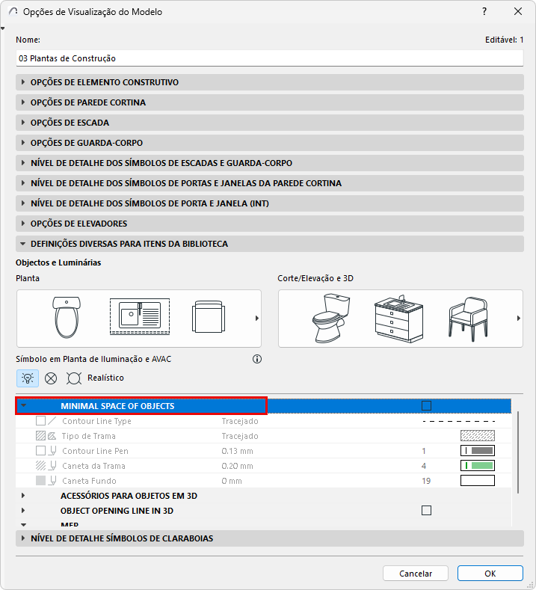
Task: Click the '0 mm' Caneta Fundo value
Action: tap(232, 481)
